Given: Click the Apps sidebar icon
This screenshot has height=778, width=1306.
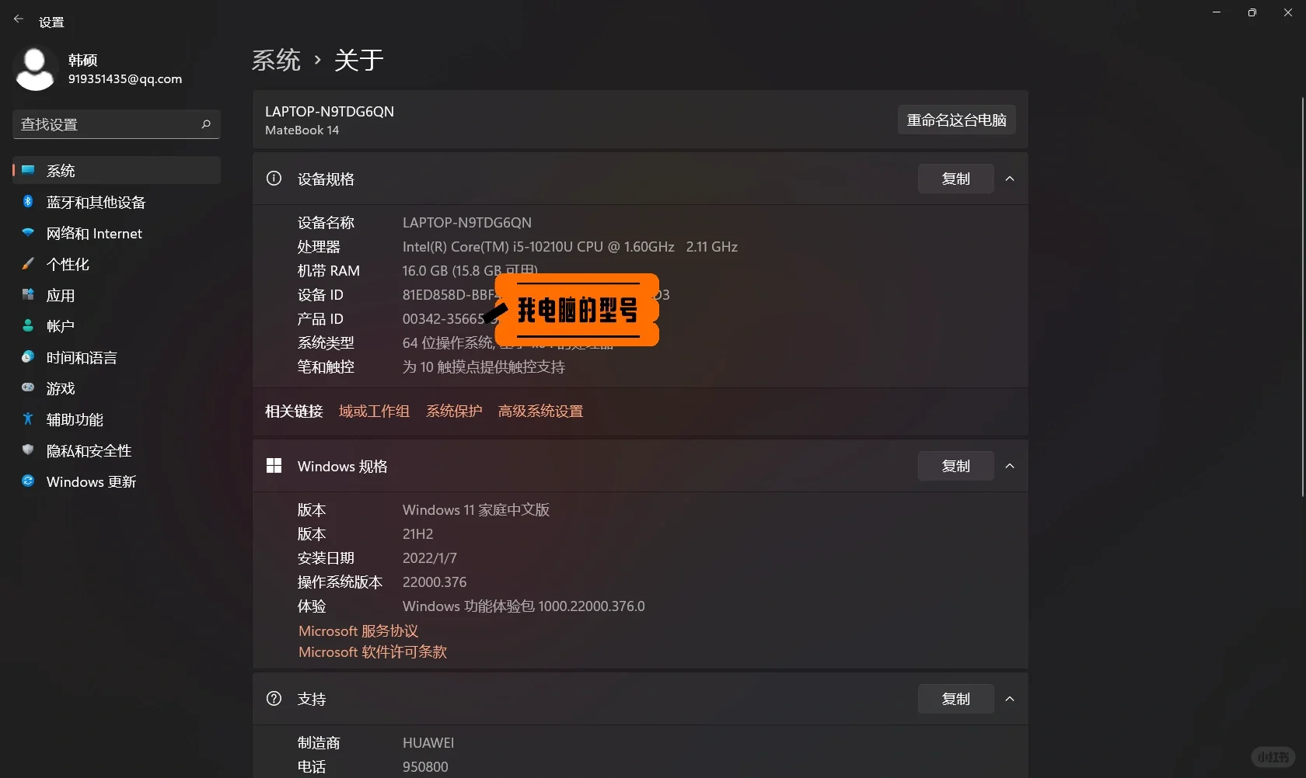Looking at the screenshot, I should [28, 295].
